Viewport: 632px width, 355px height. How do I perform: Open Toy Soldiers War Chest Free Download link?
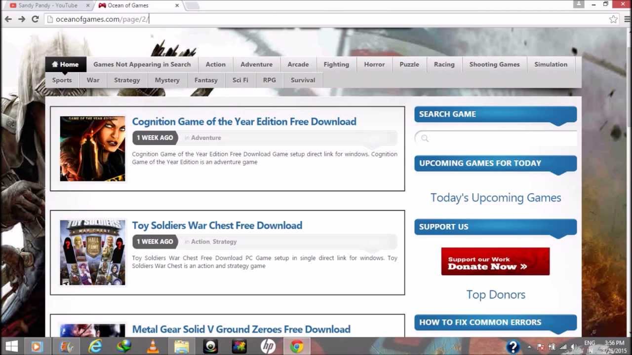[217, 225]
